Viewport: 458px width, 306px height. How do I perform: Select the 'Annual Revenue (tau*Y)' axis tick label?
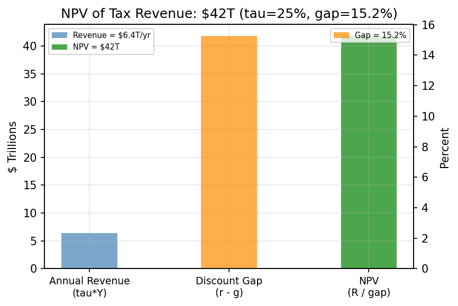coord(89,285)
